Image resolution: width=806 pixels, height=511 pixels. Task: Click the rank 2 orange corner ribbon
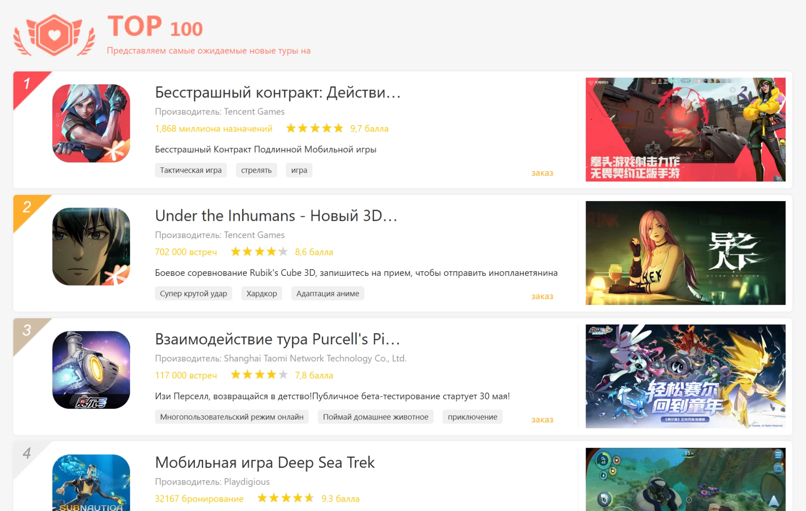click(x=26, y=207)
